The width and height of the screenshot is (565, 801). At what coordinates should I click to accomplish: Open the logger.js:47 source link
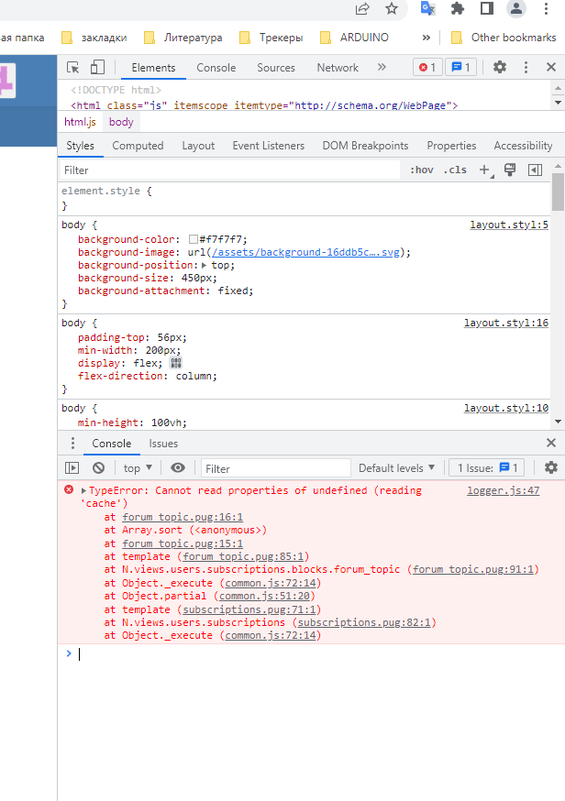click(503, 490)
